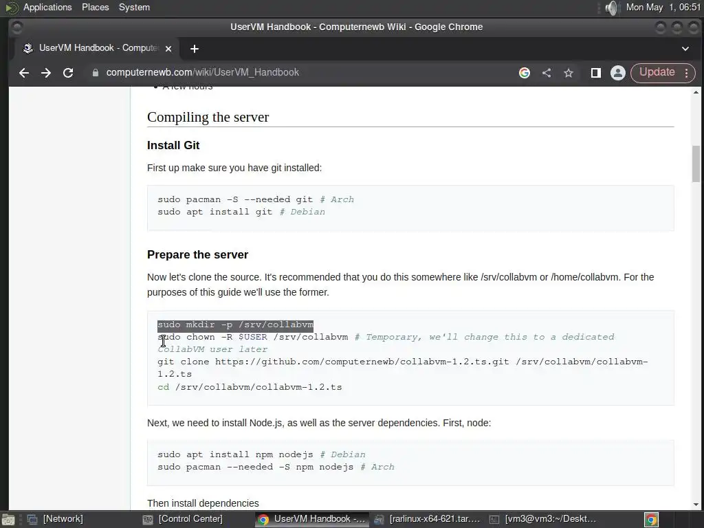Click 'sudo pacman --needed -S npm nodejs' line
Screen dimensions: 704x528
[x=276, y=467]
